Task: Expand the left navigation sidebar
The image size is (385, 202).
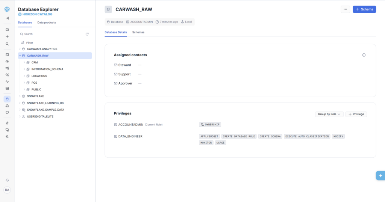Action: pyautogui.click(x=7, y=18)
